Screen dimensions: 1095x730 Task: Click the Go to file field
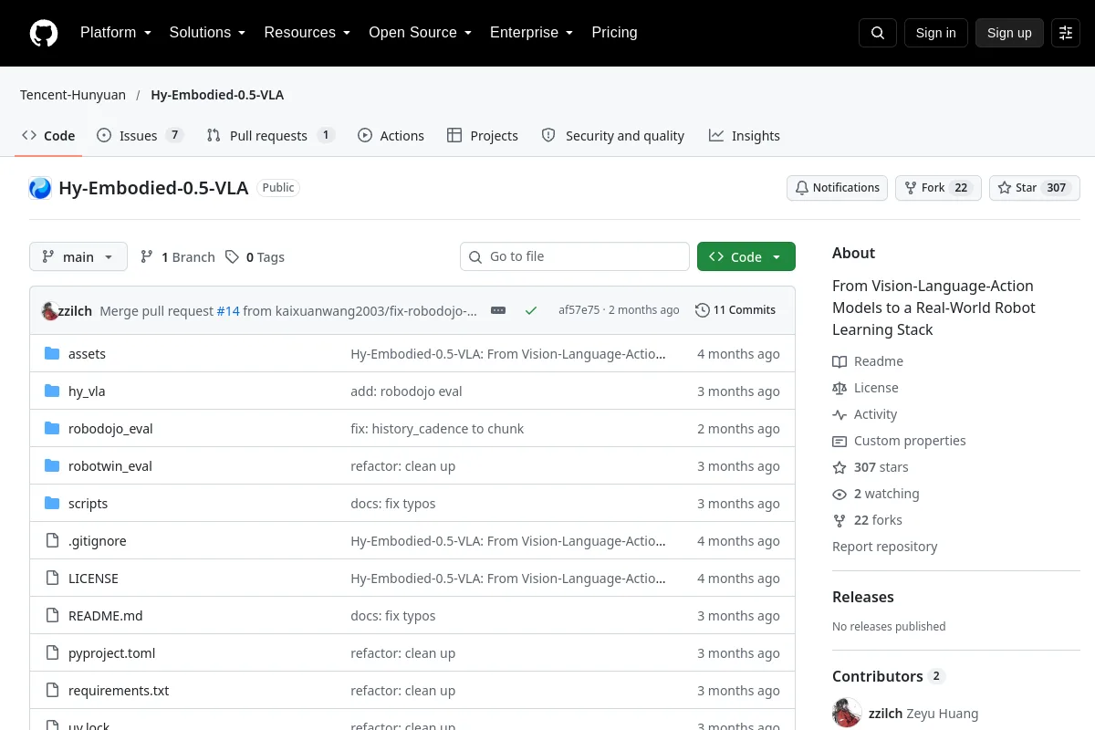575,256
